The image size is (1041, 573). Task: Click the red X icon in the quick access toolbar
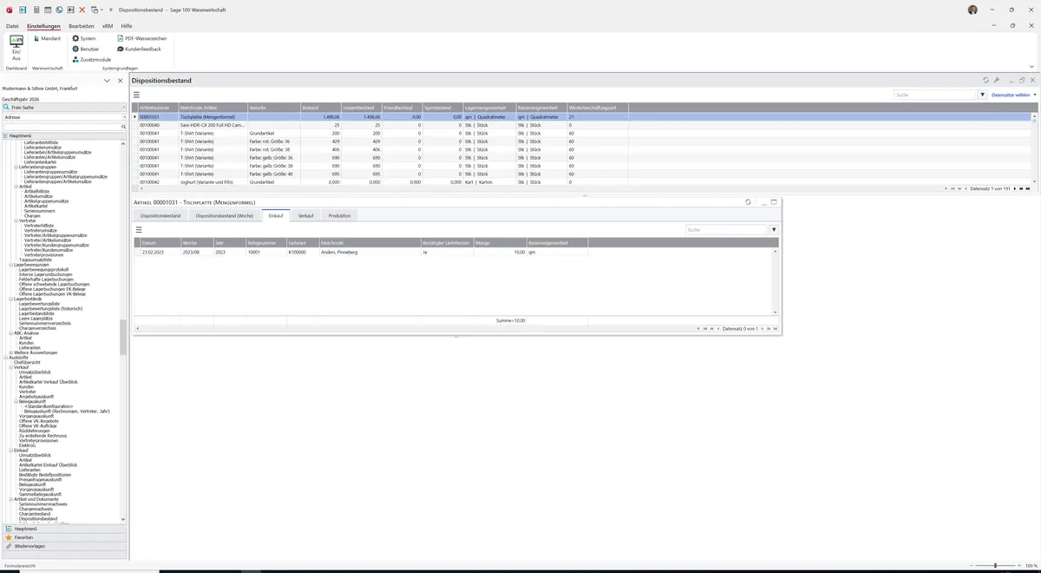[82, 10]
